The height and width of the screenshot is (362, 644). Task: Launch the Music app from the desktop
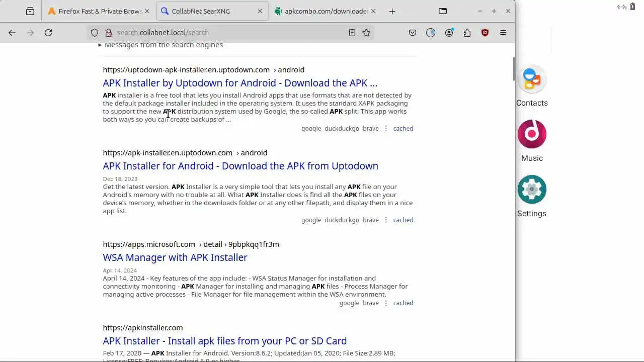pos(532,141)
